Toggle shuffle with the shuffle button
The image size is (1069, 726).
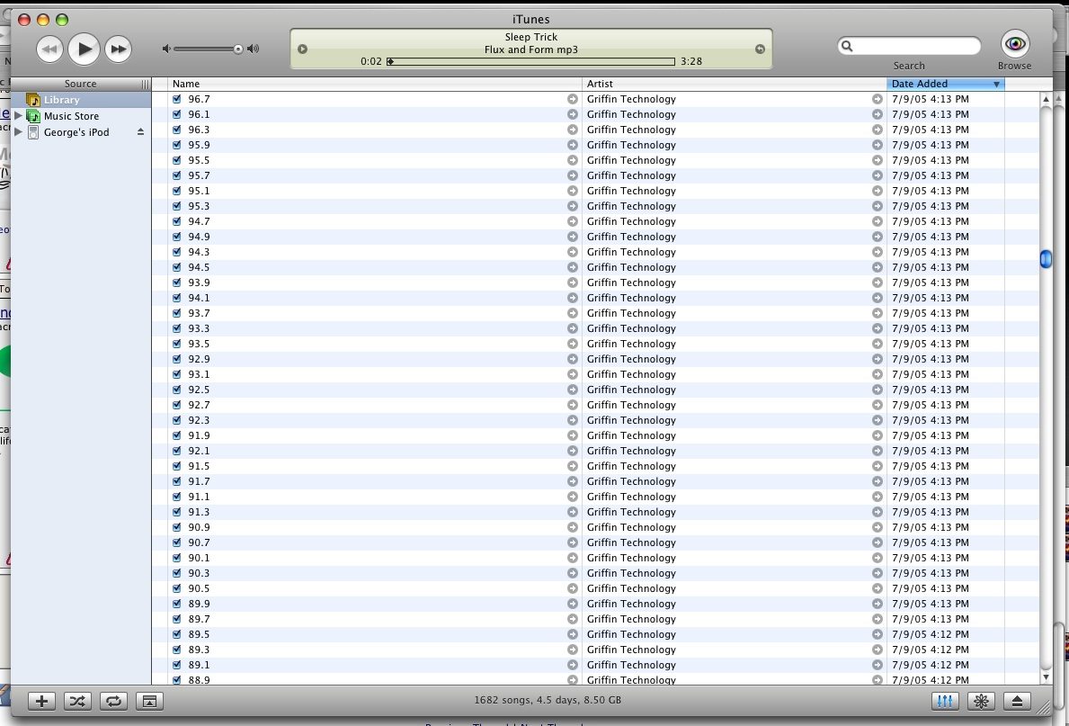pyautogui.click(x=77, y=701)
